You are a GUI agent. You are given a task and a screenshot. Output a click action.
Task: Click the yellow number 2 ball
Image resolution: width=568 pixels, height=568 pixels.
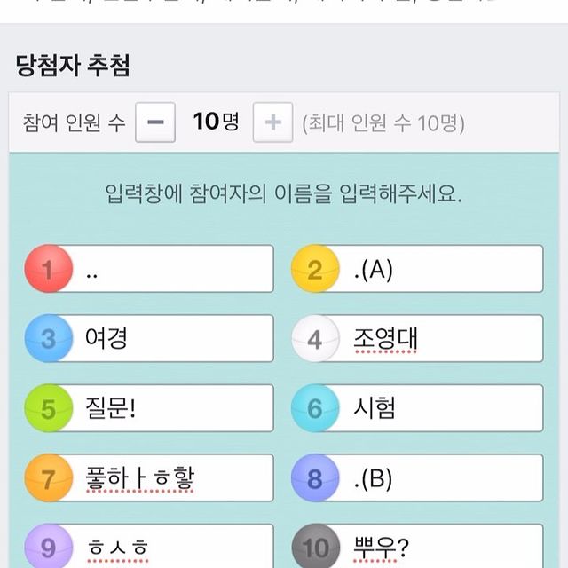point(315,269)
